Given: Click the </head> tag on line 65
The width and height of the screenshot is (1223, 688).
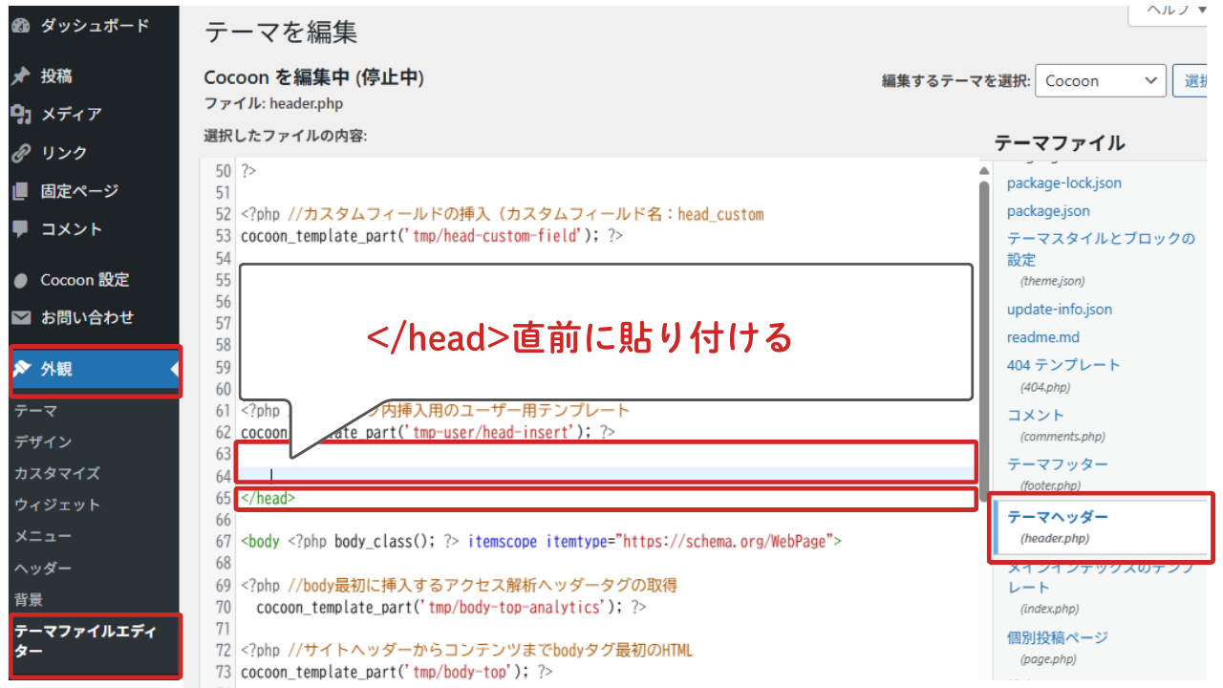Looking at the screenshot, I should (x=268, y=498).
